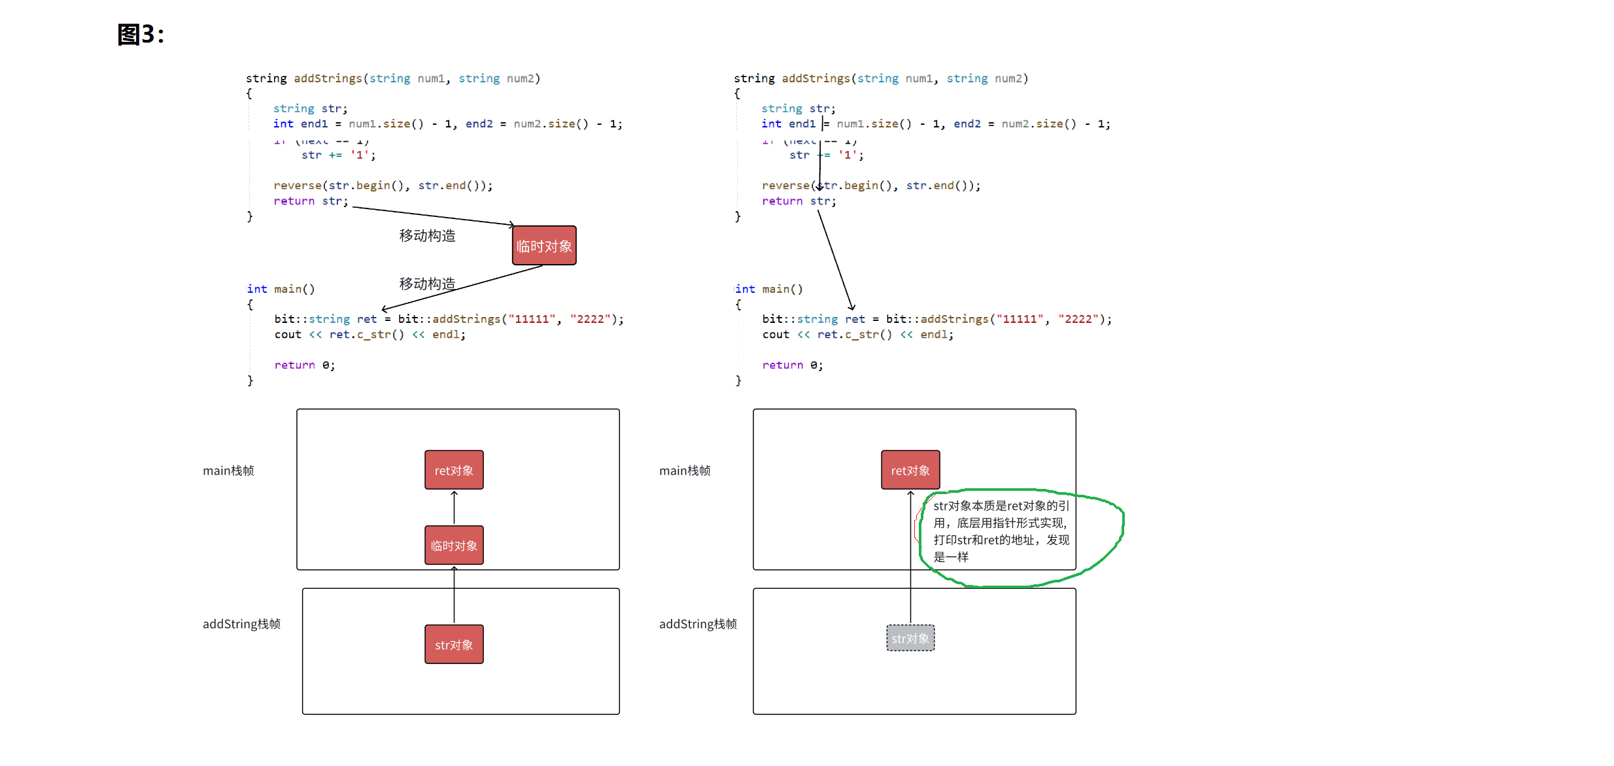Click the 临时对象 box beneath the ret对象 box
The image size is (1614, 766).
(454, 545)
